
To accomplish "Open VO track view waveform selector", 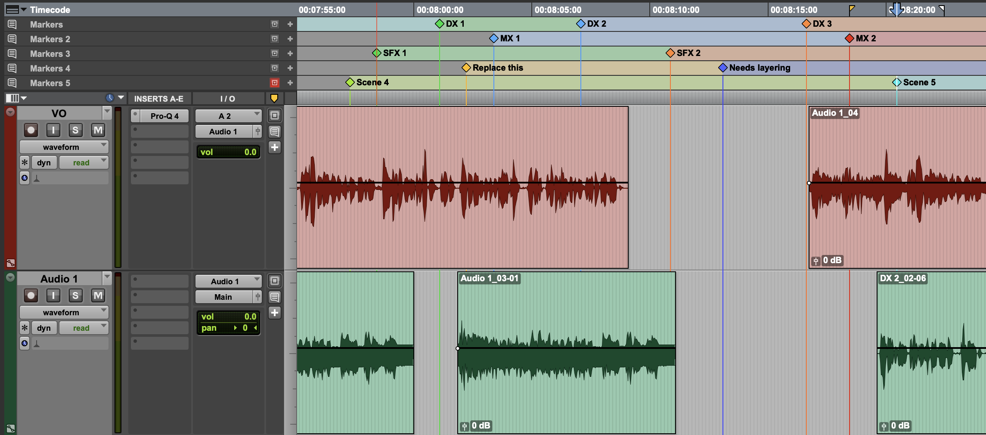I will coord(64,147).
